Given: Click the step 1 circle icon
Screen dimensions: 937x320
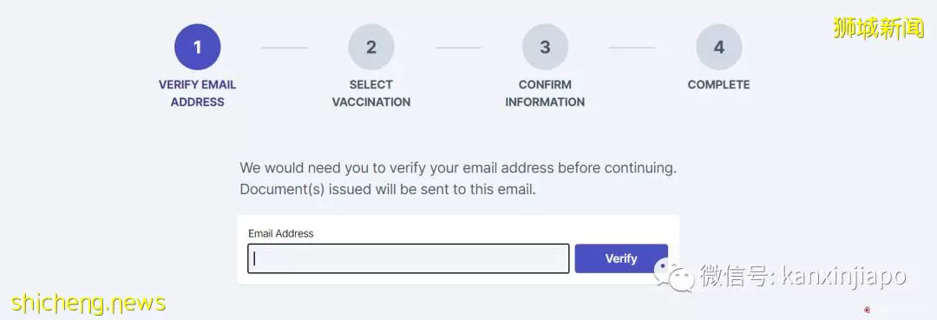Looking at the screenshot, I should [197, 47].
